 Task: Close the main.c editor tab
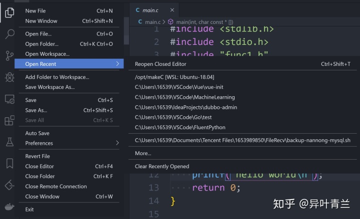point(172,10)
